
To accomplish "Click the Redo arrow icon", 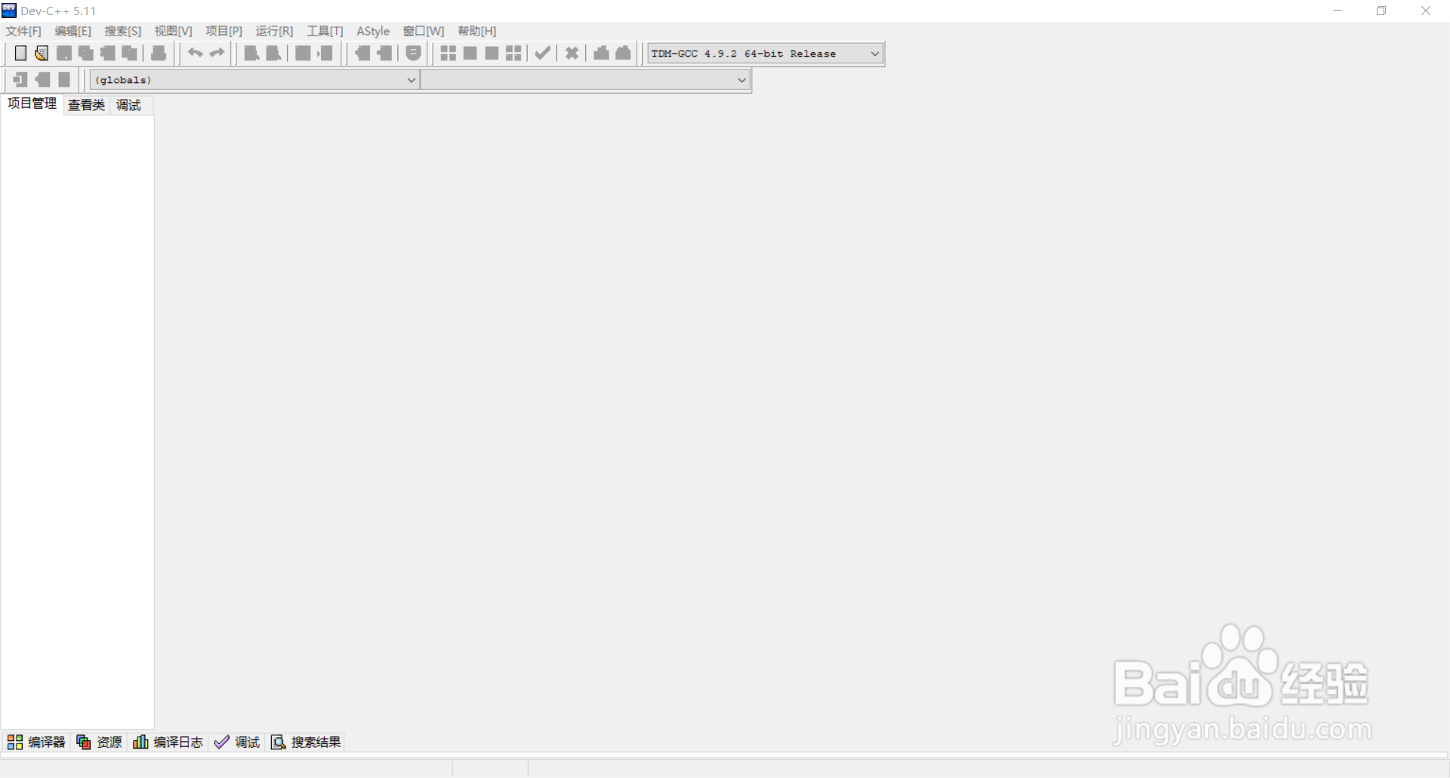I will coord(217,53).
